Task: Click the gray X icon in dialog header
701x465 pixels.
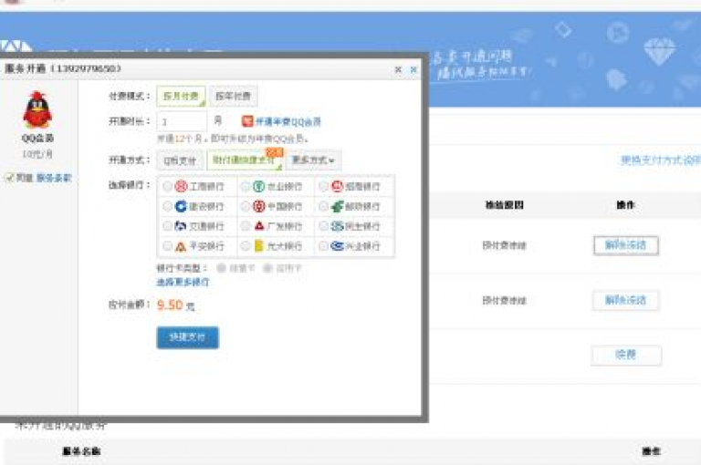Action: point(398,69)
